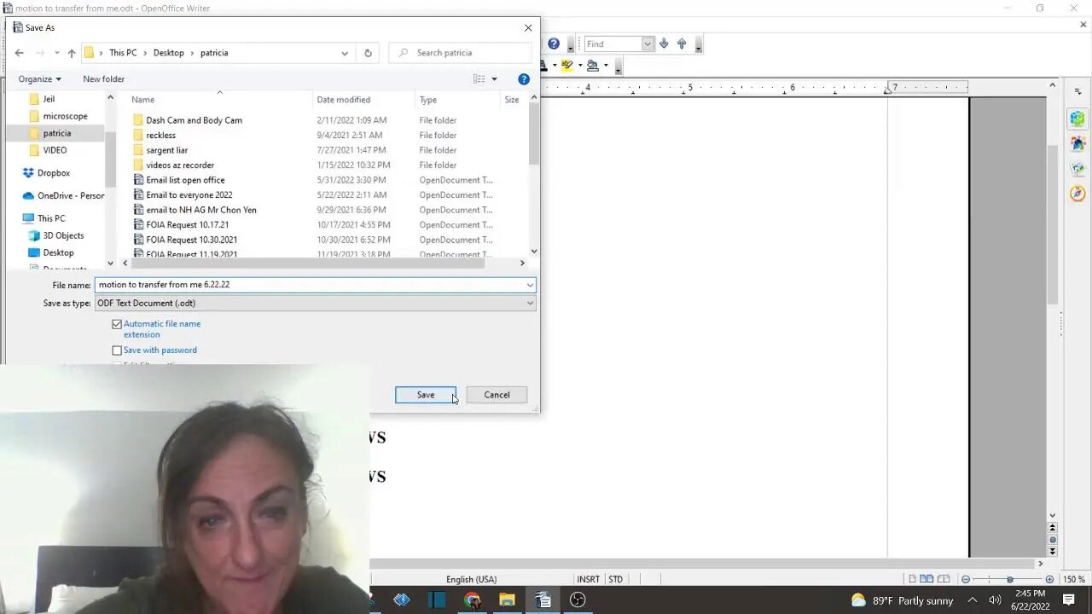The height and width of the screenshot is (614, 1092).
Task: Open the notification center icon
Action: pyautogui.click(x=1069, y=600)
